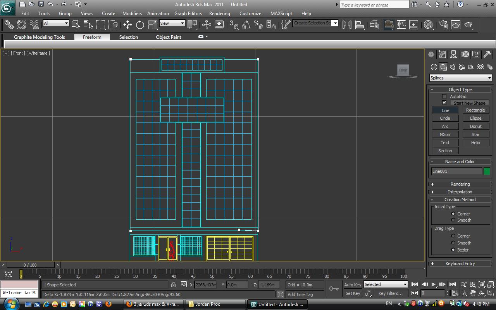496x310 pixels.
Task: Click the Cameras category icon
Action: click(462, 67)
